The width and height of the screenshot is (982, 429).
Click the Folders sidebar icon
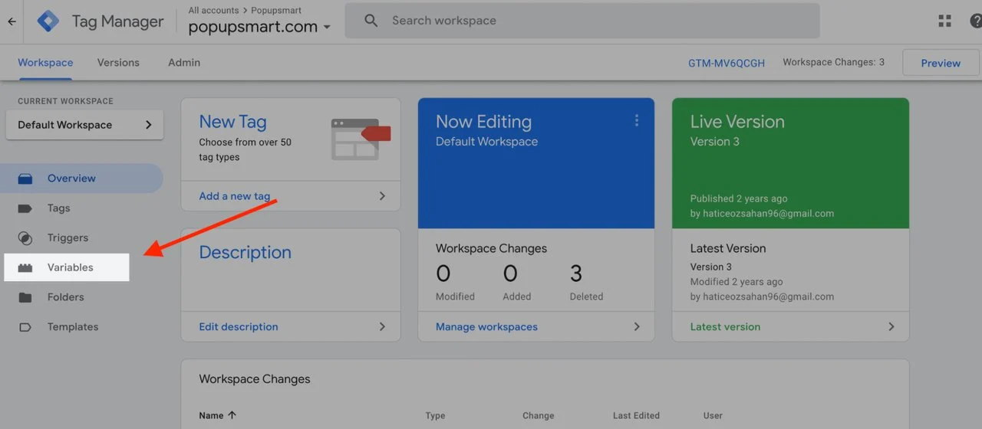point(25,297)
